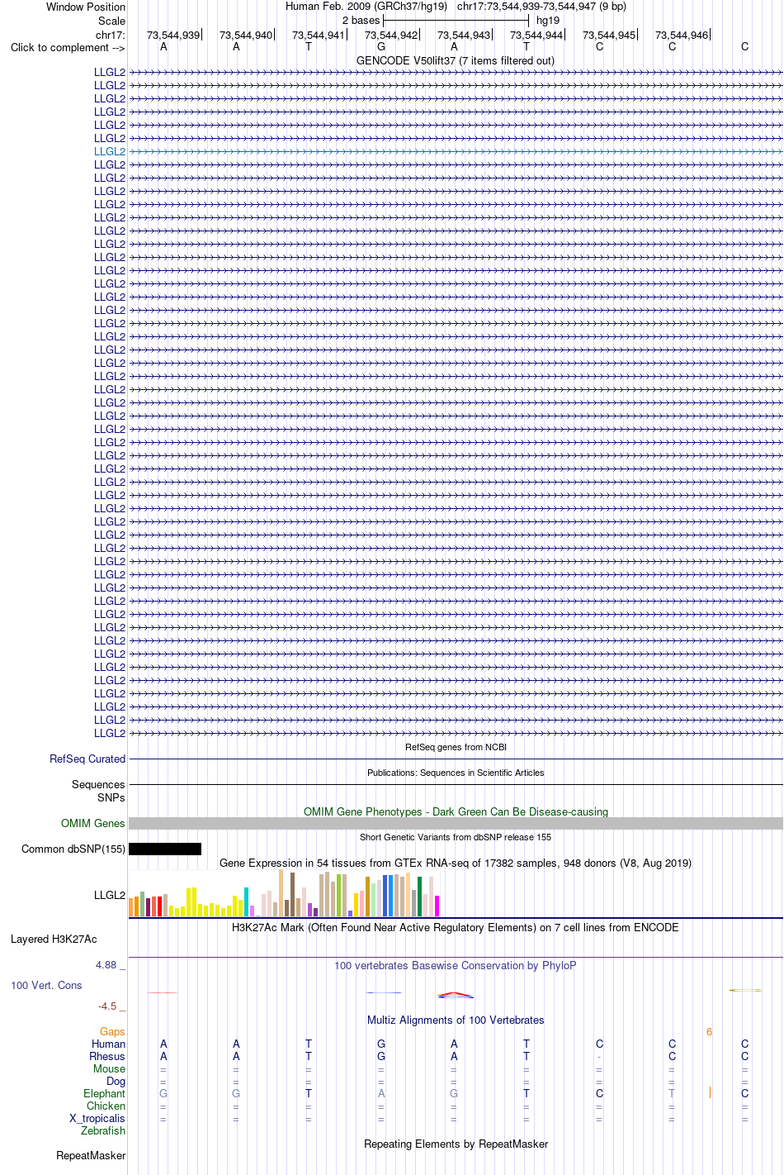Screen dimensions: 784x1175
Task: Click the '2 bases' scale bar label
Action: 361,20
